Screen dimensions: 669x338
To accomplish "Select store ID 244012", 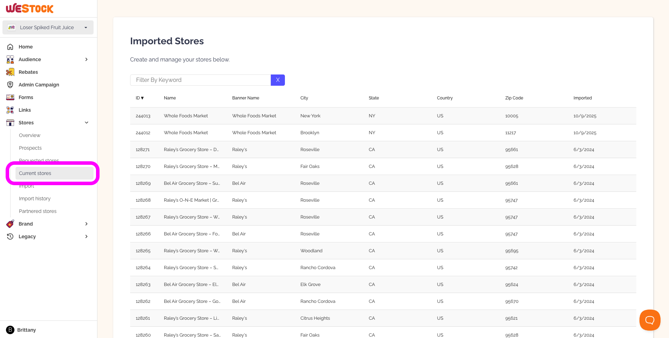I will point(143,133).
